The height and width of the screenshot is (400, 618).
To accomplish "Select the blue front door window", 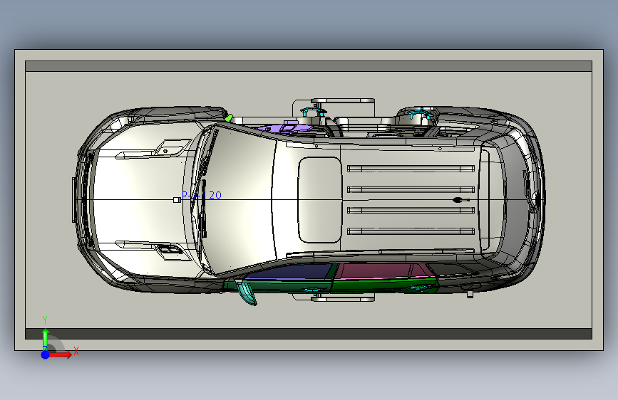I will tap(292, 272).
